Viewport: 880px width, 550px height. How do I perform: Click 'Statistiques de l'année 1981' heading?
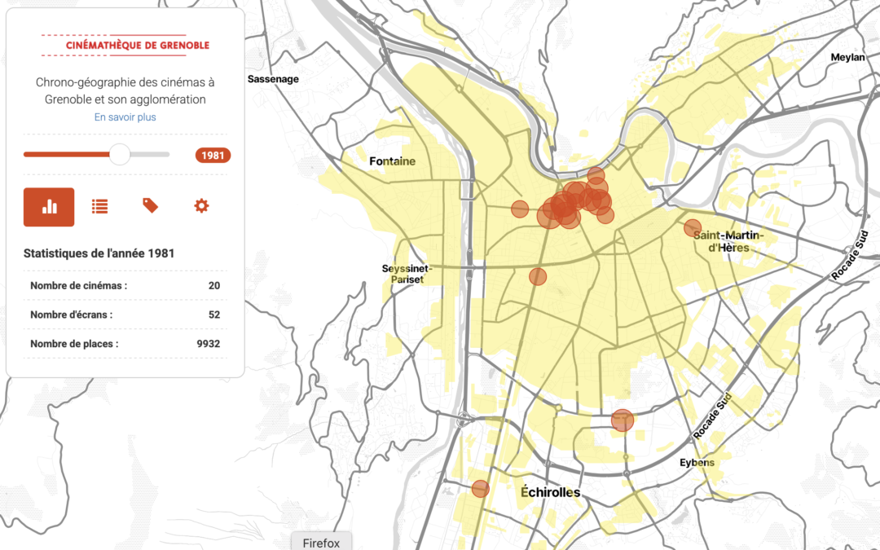[x=99, y=253]
